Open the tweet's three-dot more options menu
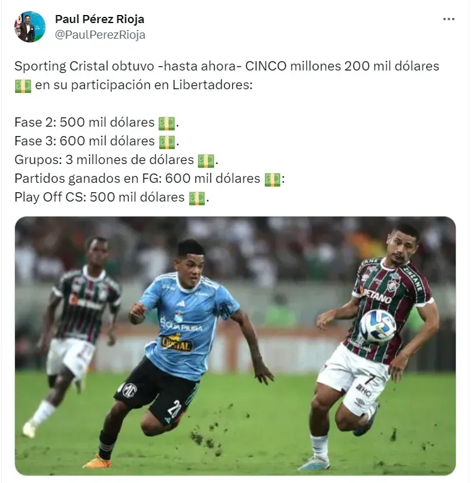 (448, 19)
